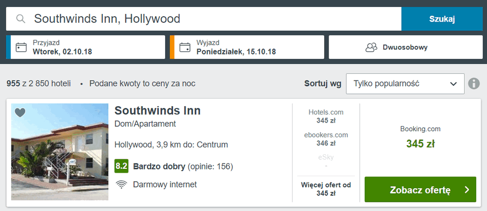
Task: Click the Zobacz ofertę button
Action: pyautogui.click(x=420, y=189)
